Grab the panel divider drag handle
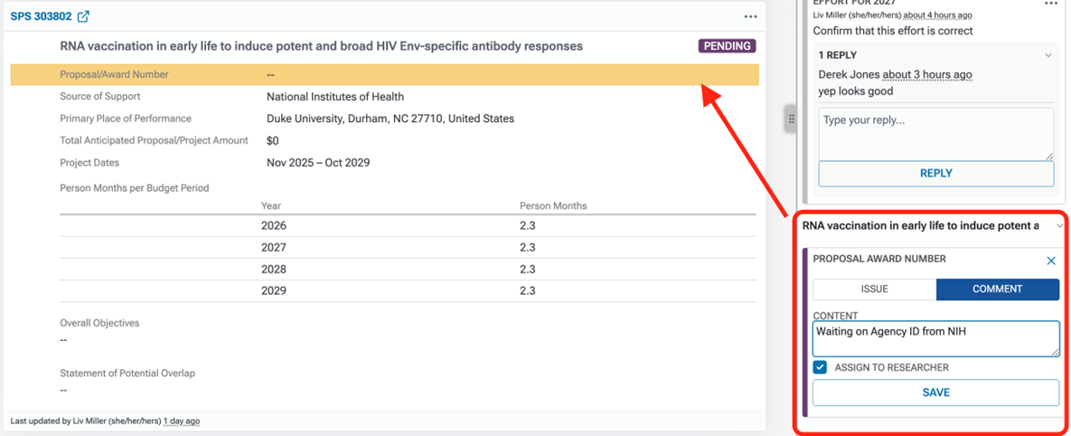The width and height of the screenshot is (1071, 436). point(791,118)
